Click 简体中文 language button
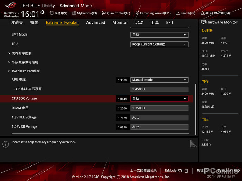Image resolution: width=242 pixels, height=181 pixels. [x=60, y=13]
